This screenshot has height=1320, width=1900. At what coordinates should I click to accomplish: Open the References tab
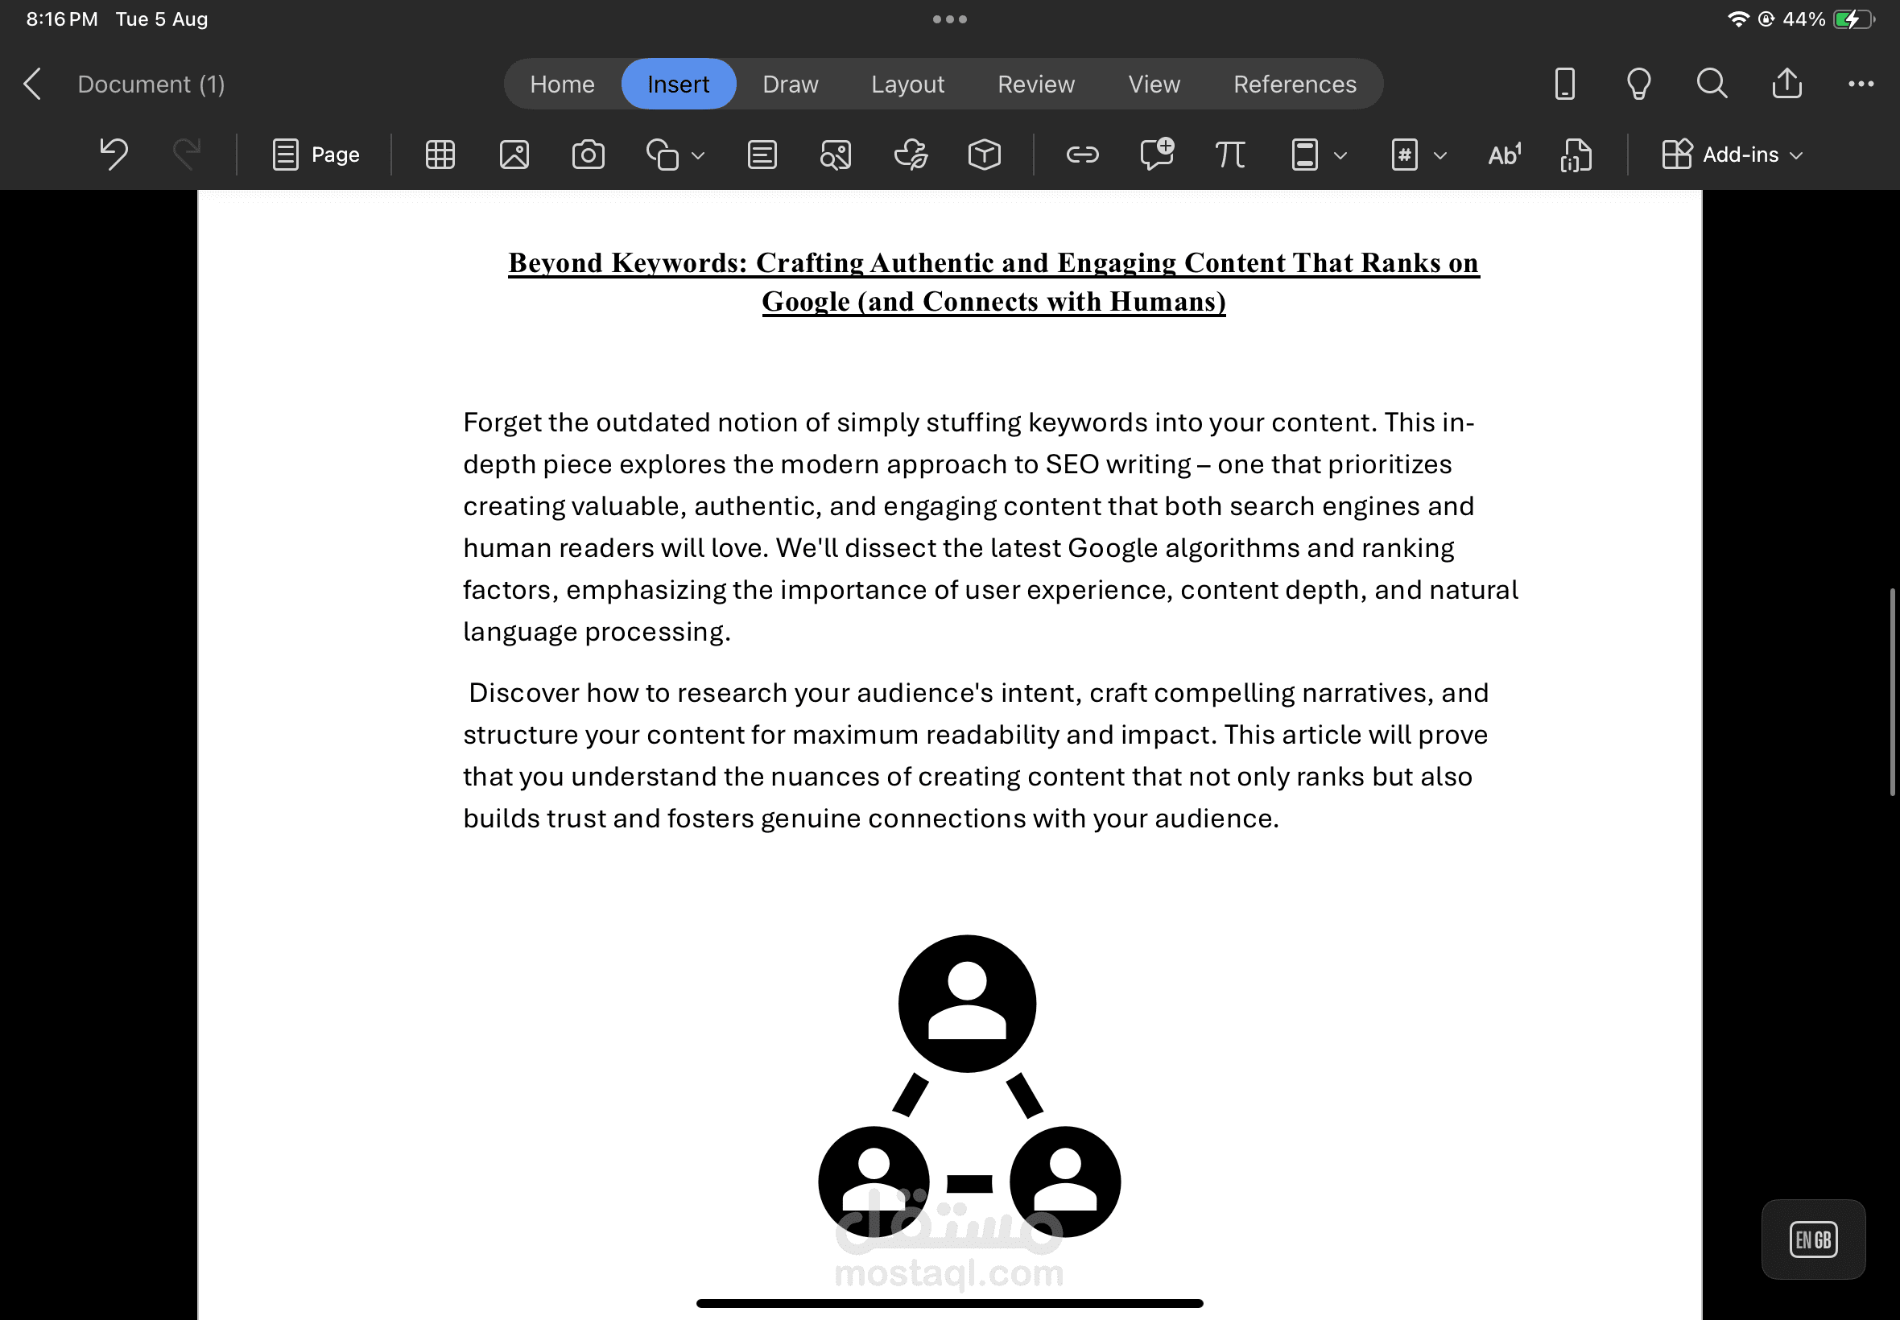[1295, 85]
